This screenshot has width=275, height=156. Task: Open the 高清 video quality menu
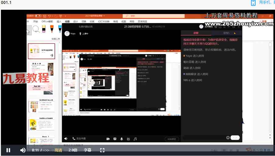pyautogui.click(x=58, y=150)
